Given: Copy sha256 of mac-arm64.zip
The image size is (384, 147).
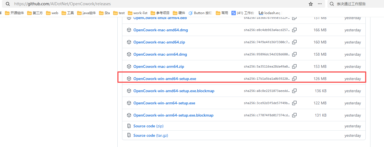Looking at the screenshot, I should (294, 66).
